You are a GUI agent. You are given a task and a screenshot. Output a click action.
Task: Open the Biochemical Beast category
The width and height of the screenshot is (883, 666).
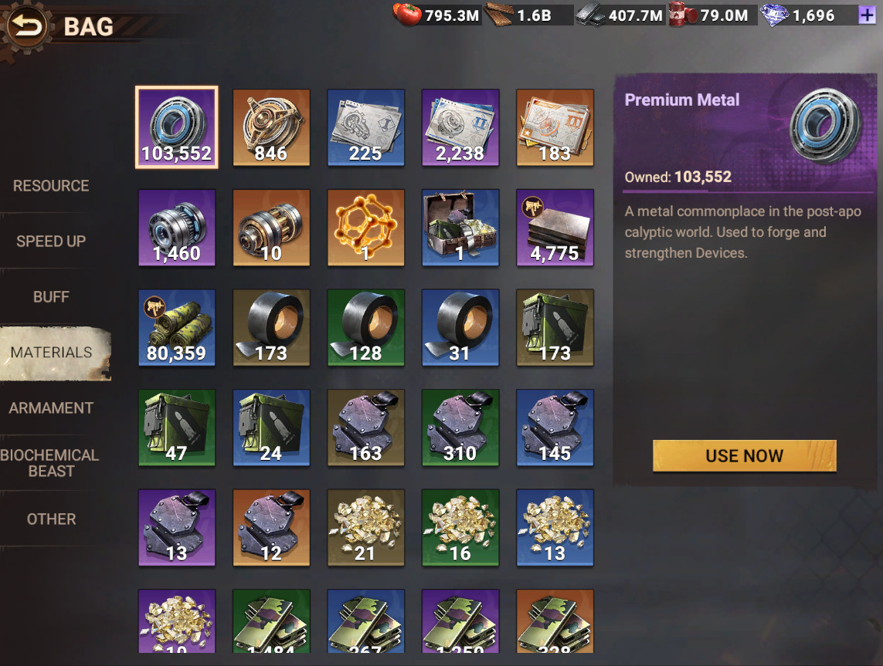[x=49, y=463]
